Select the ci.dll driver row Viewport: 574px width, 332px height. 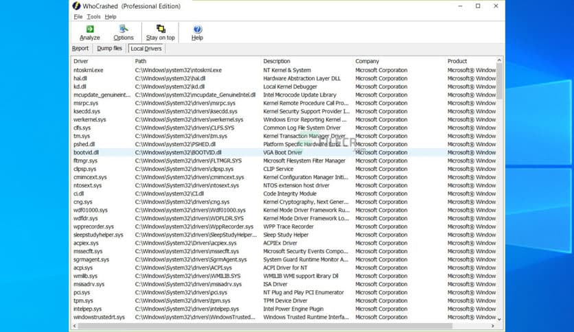click(x=284, y=193)
